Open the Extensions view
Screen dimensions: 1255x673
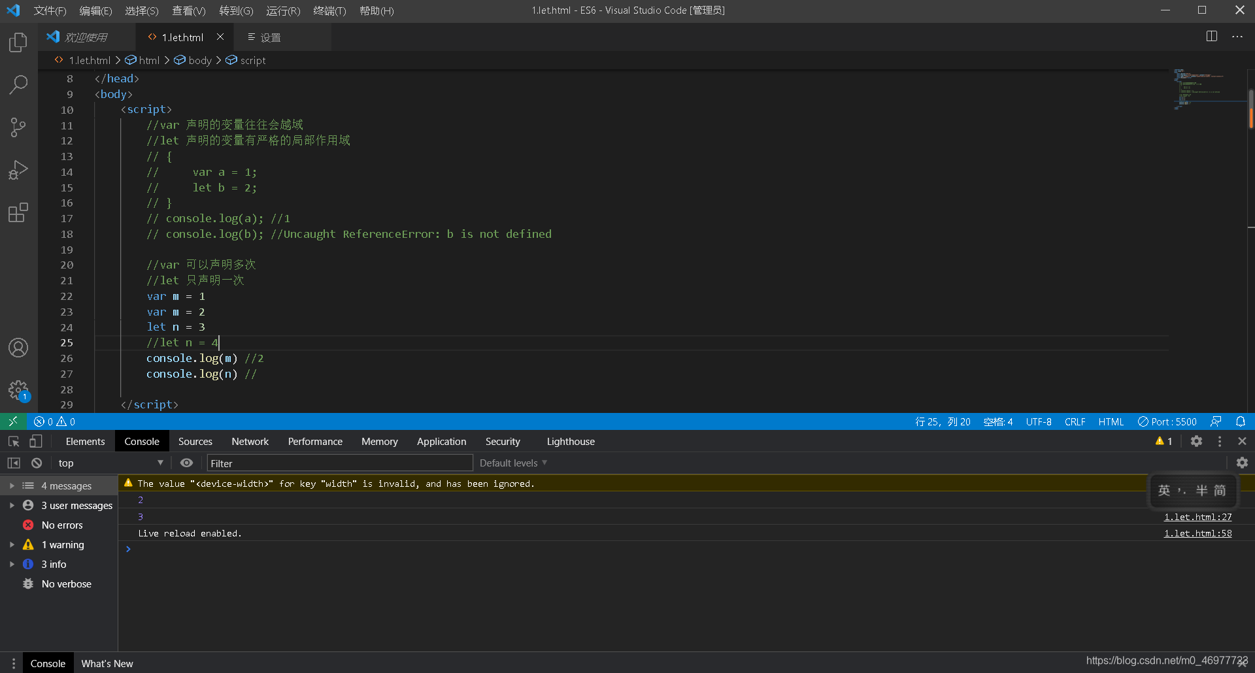coord(18,212)
